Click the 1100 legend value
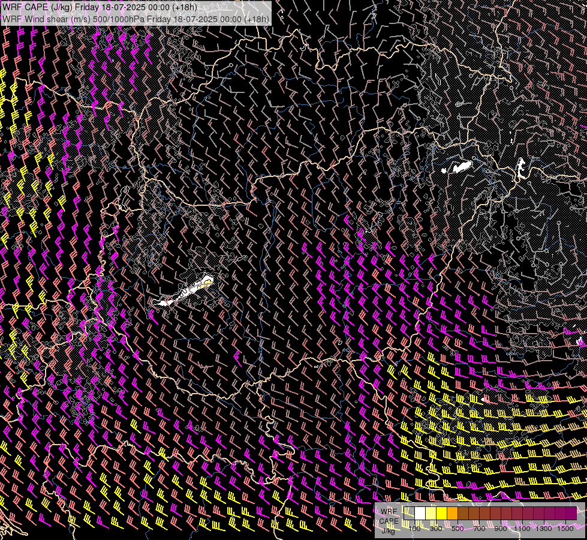This screenshot has width=587, height=540. click(522, 529)
